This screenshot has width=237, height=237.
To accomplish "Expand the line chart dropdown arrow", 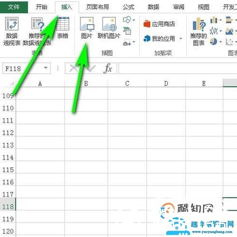I will [x=221, y=31].
